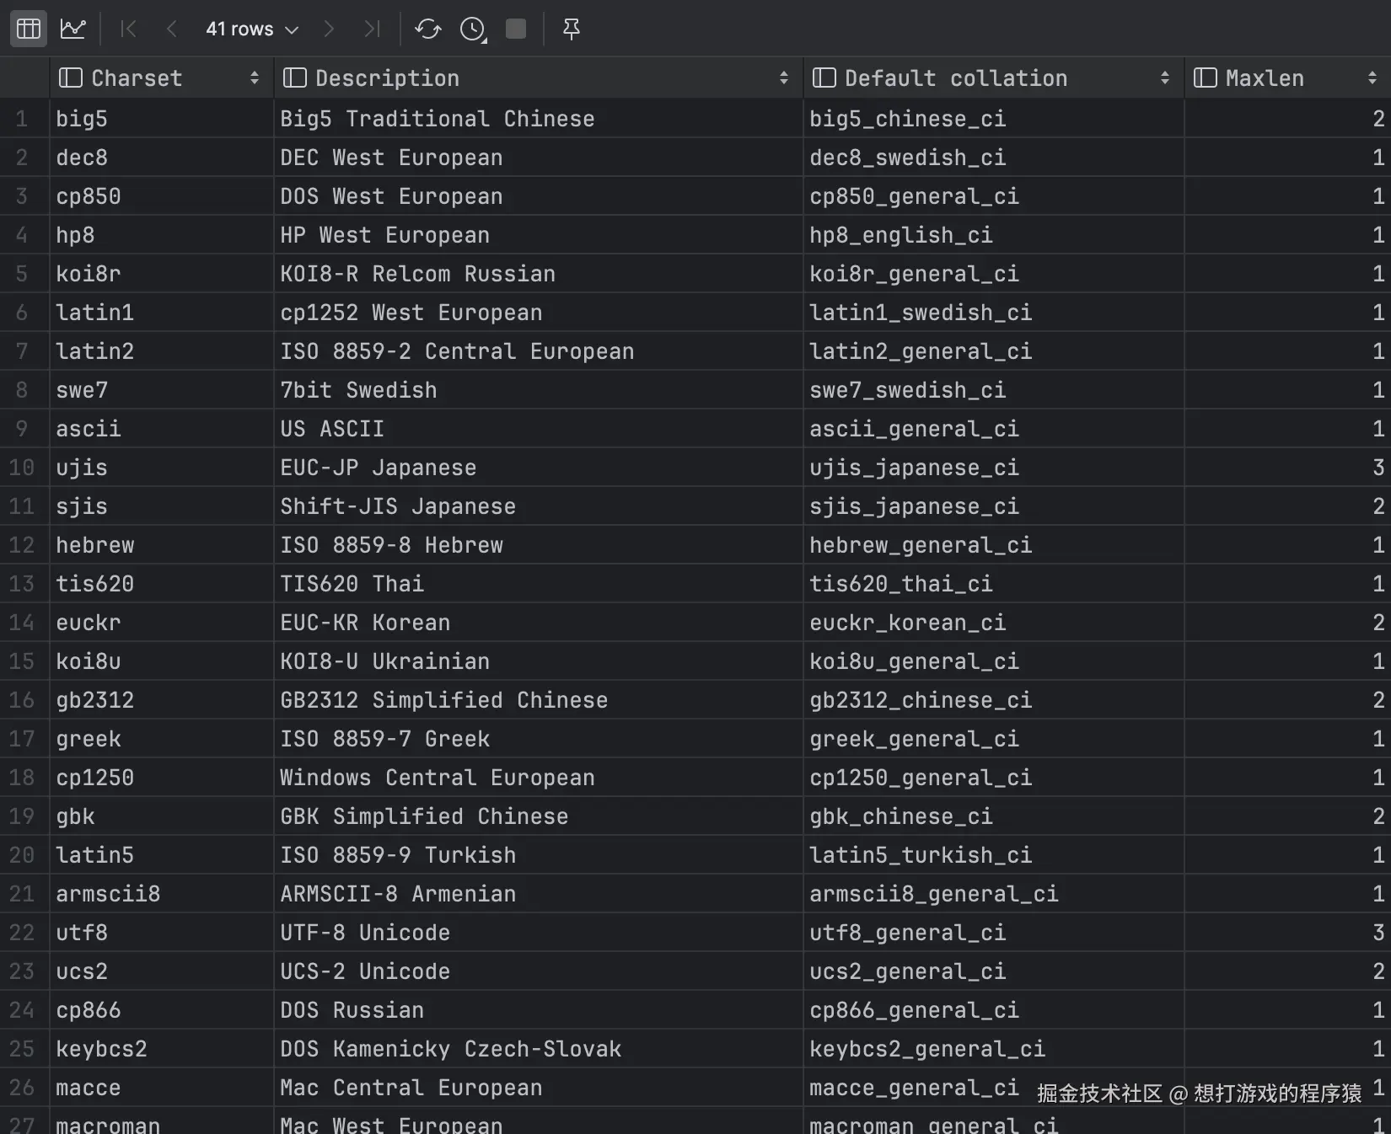This screenshot has width=1391, height=1134.
Task: Sort by the Default collation column
Action: (x=1165, y=78)
